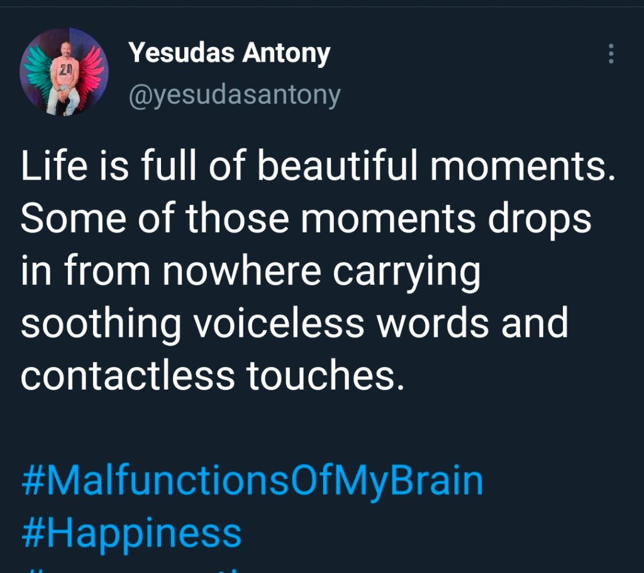Image resolution: width=644 pixels, height=573 pixels.
Task: Click the display name Yesudas Antony
Action: (x=229, y=54)
